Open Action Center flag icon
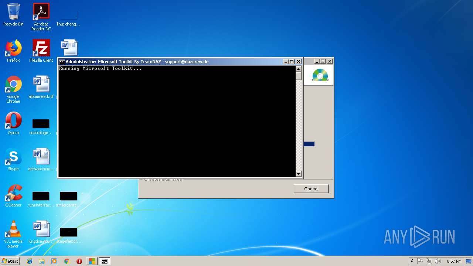 tap(420, 261)
